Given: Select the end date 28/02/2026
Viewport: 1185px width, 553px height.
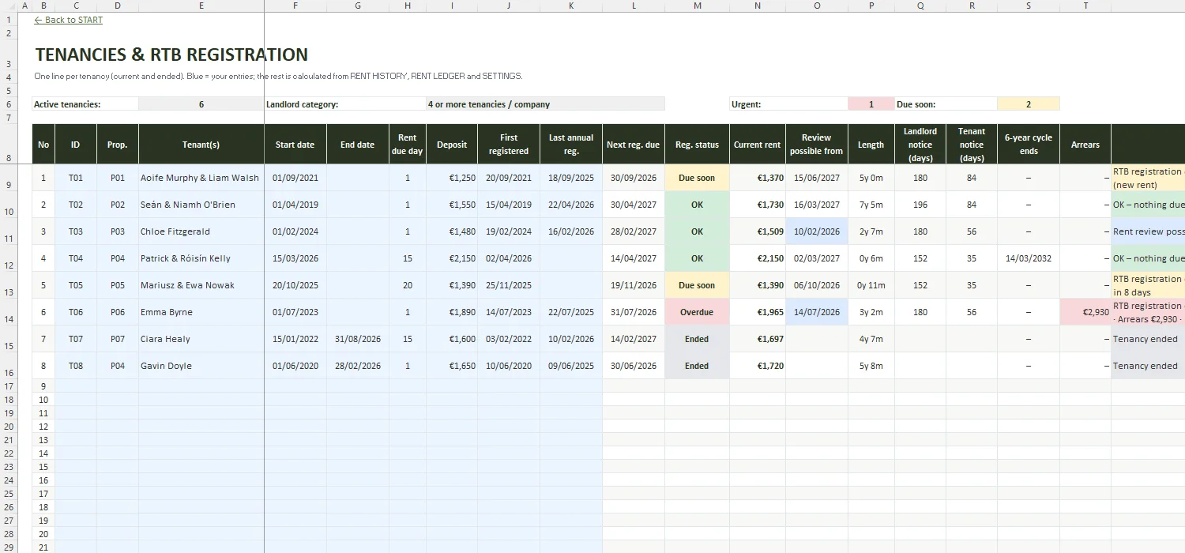Looking at the screenshot, I should 357,366.
